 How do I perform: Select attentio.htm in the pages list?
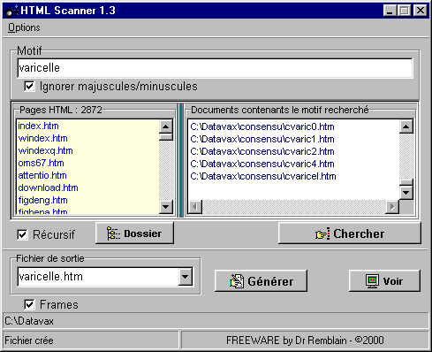(42, 175)
